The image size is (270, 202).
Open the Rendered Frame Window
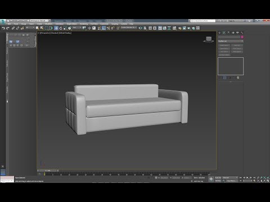tap(184, 28)
